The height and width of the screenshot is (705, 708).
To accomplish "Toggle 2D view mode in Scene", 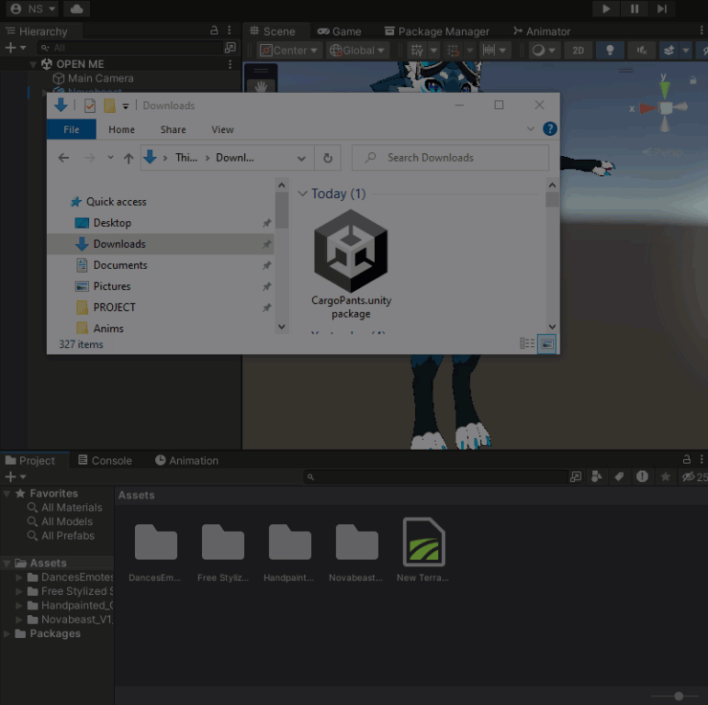I will point(578,50).
